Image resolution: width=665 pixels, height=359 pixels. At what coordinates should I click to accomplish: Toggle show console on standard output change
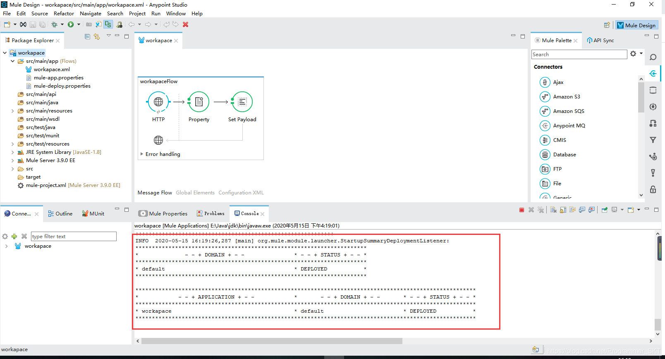coord(582,210)
